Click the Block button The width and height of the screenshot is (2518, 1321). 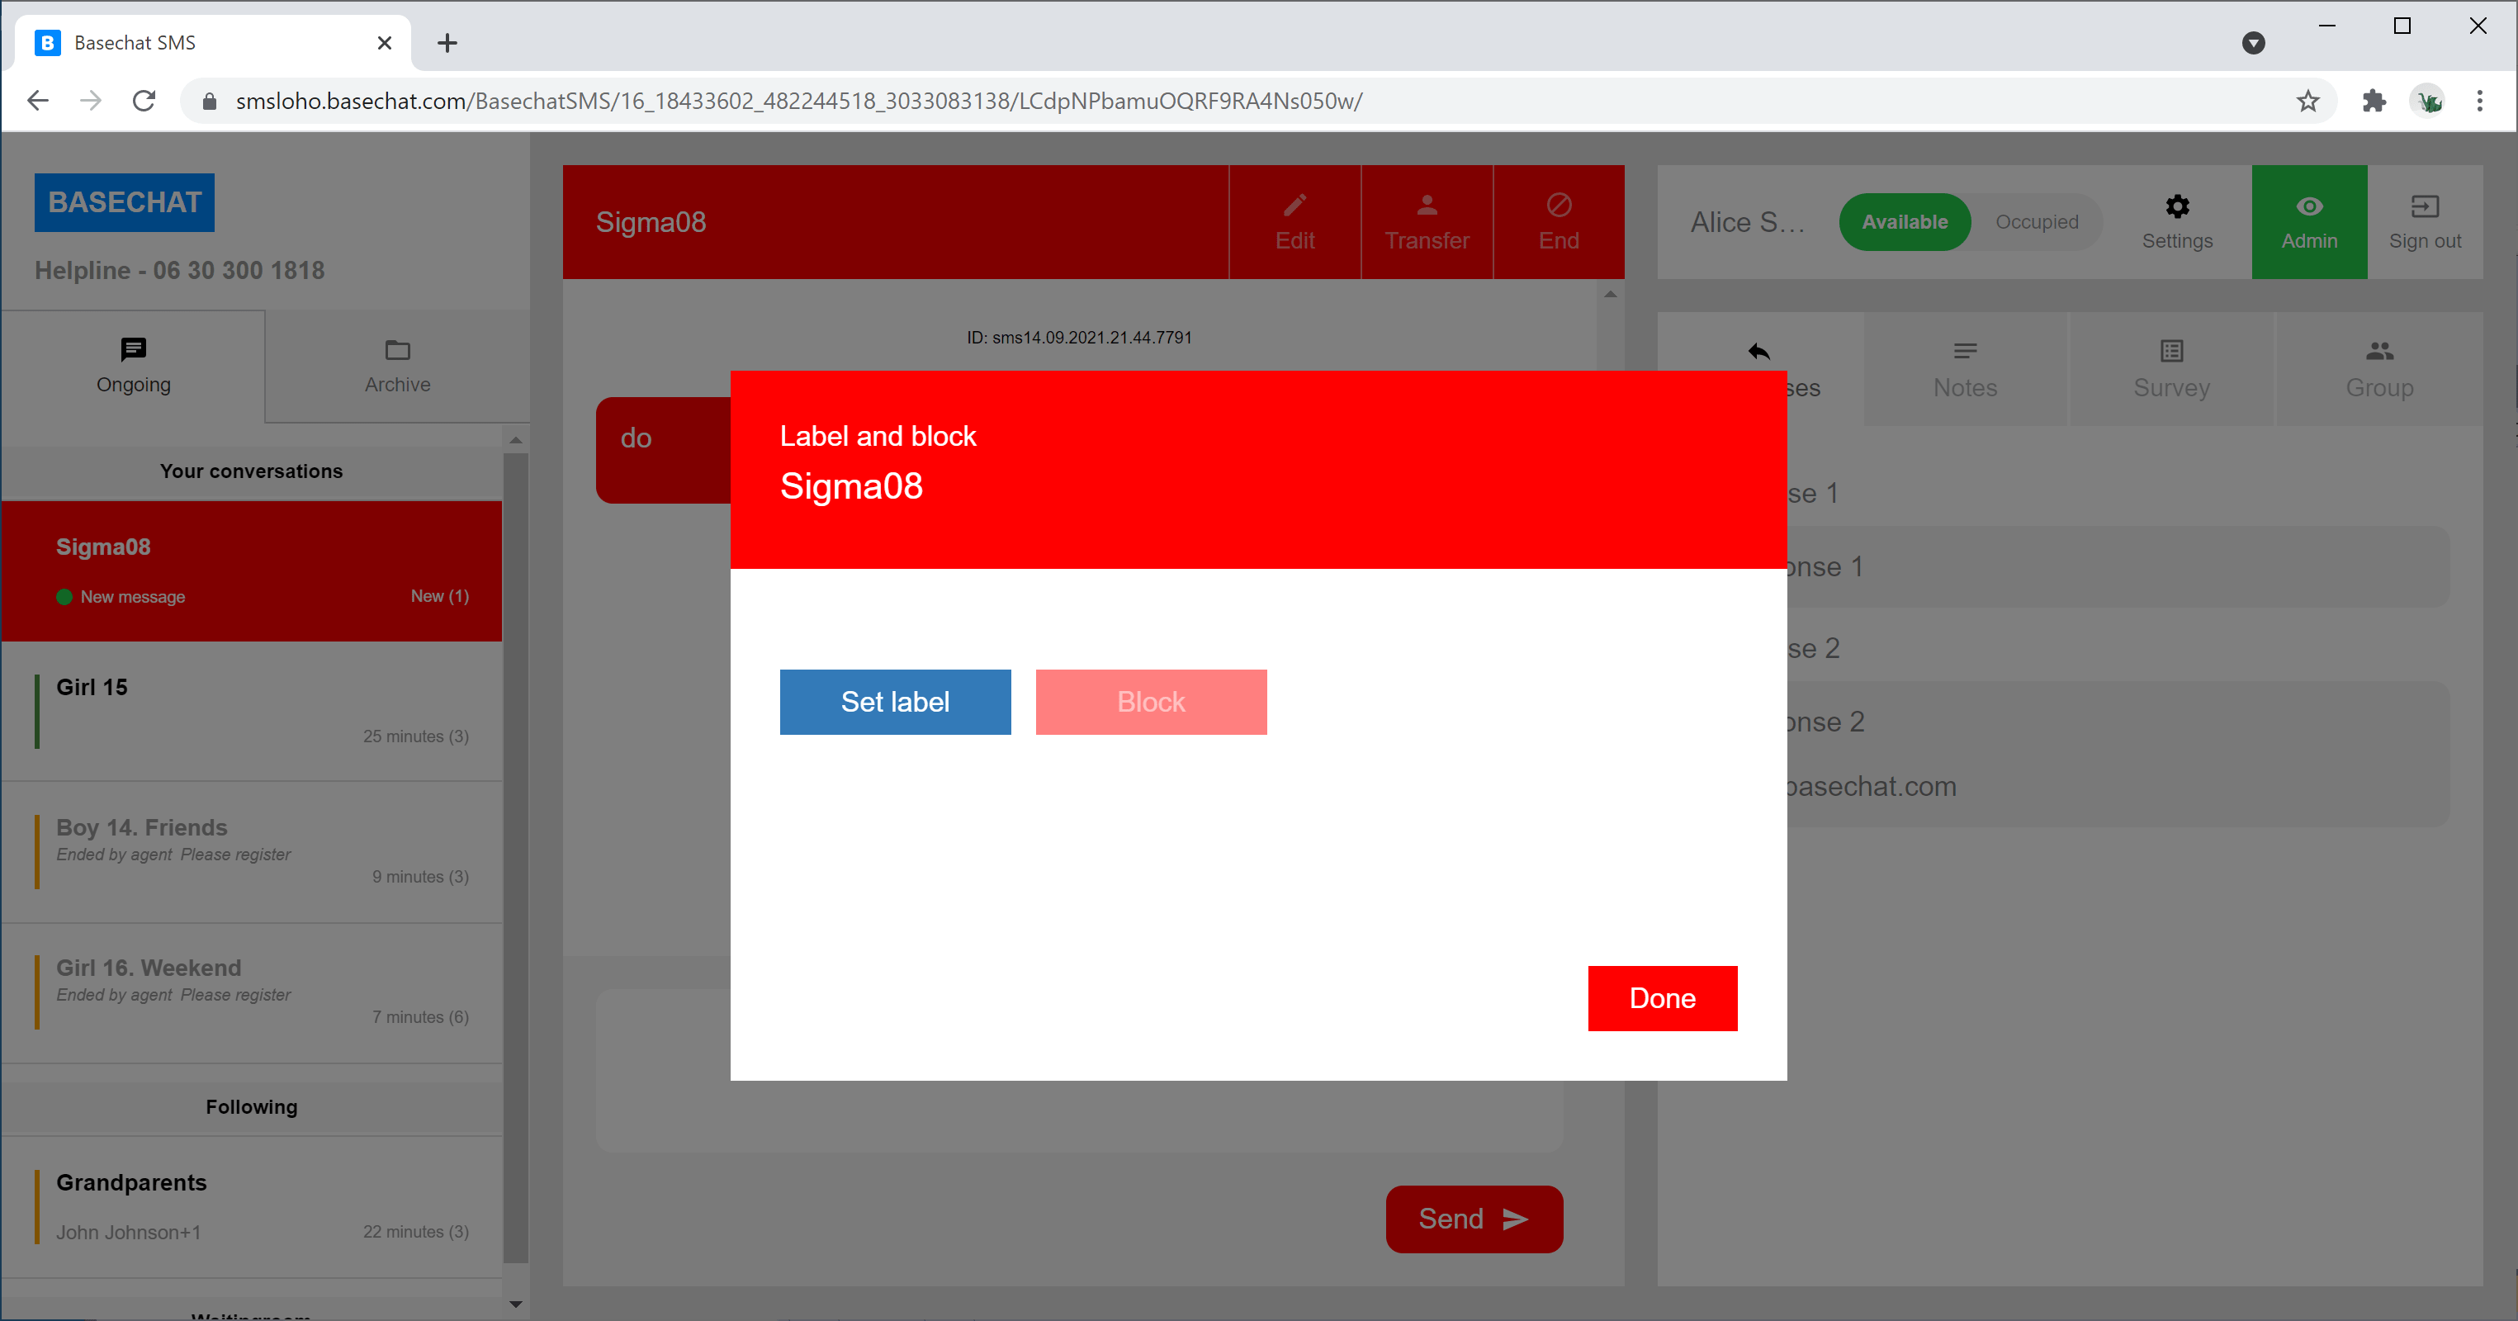click(1151, 702)
